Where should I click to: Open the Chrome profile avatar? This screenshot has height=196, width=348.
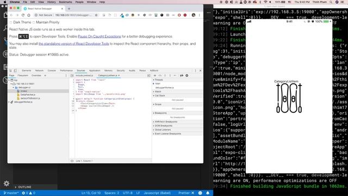coord(194,15)
